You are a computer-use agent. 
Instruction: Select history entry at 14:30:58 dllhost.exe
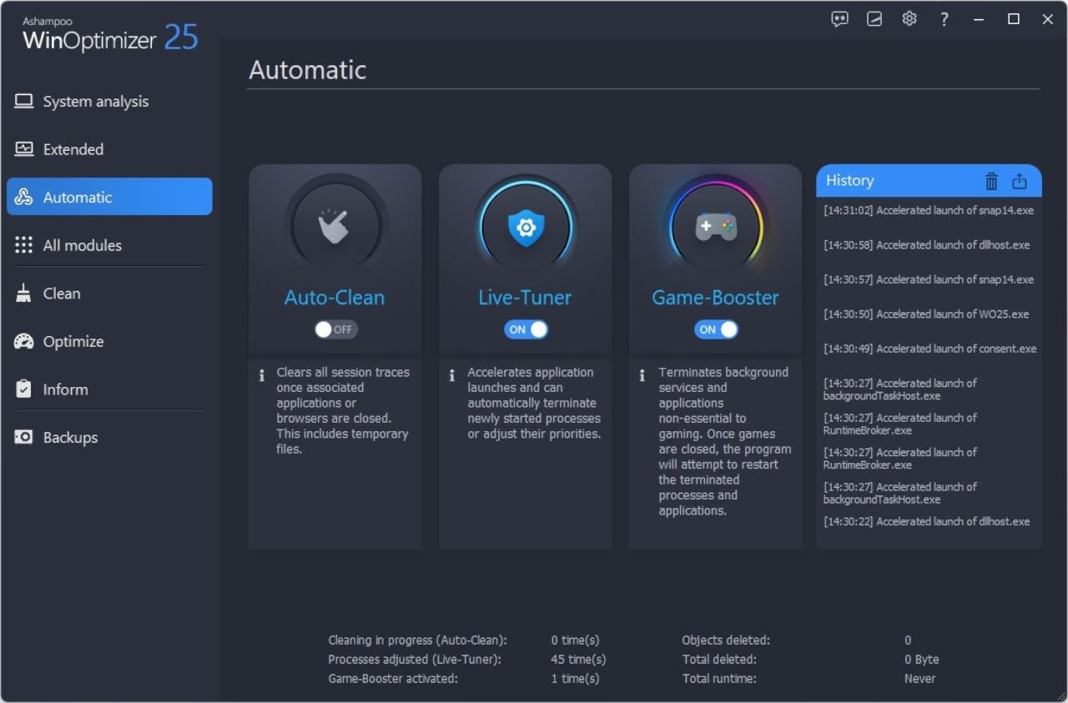[927, 245]
